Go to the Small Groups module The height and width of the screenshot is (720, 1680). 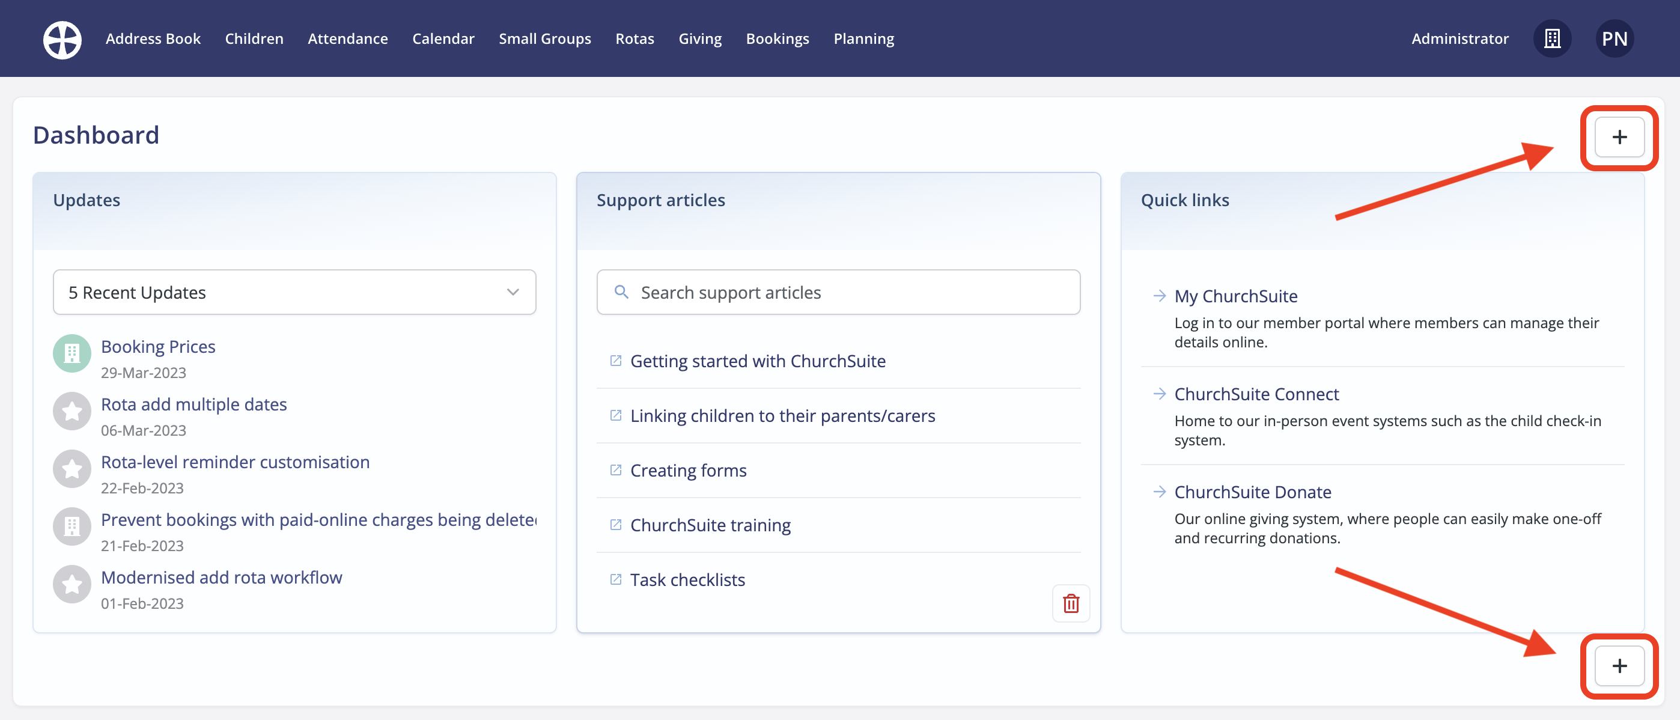(x=544, y=39)
